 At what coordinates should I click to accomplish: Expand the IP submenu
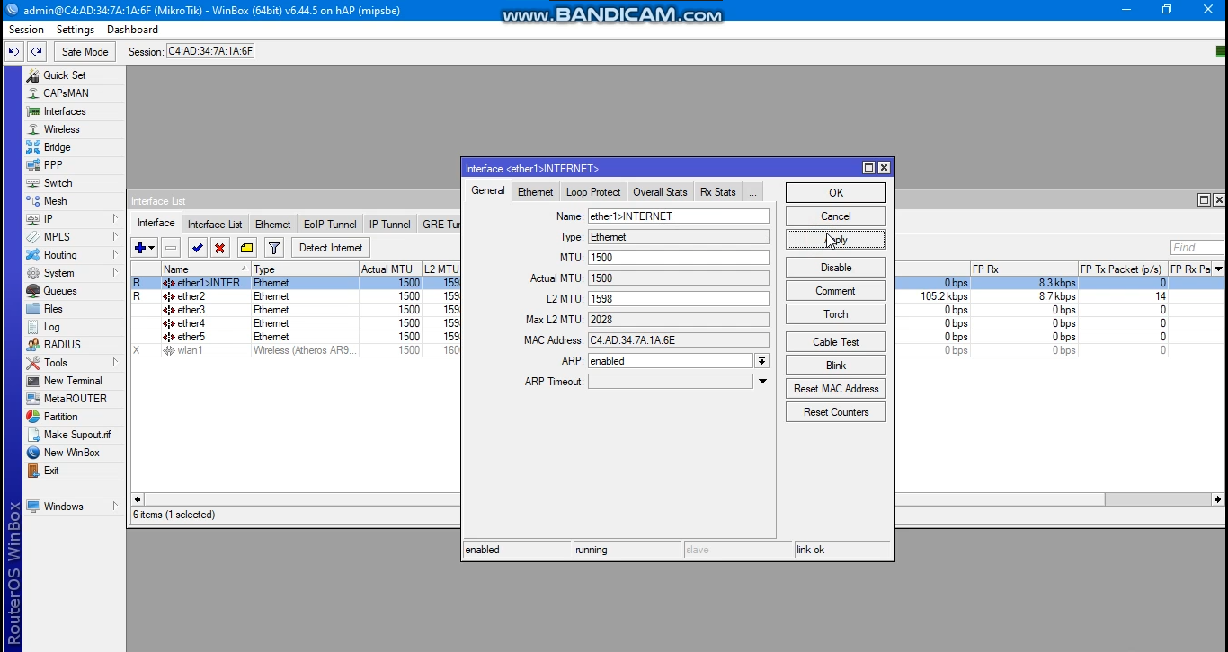pyautogui.click(x=115, y=218)
